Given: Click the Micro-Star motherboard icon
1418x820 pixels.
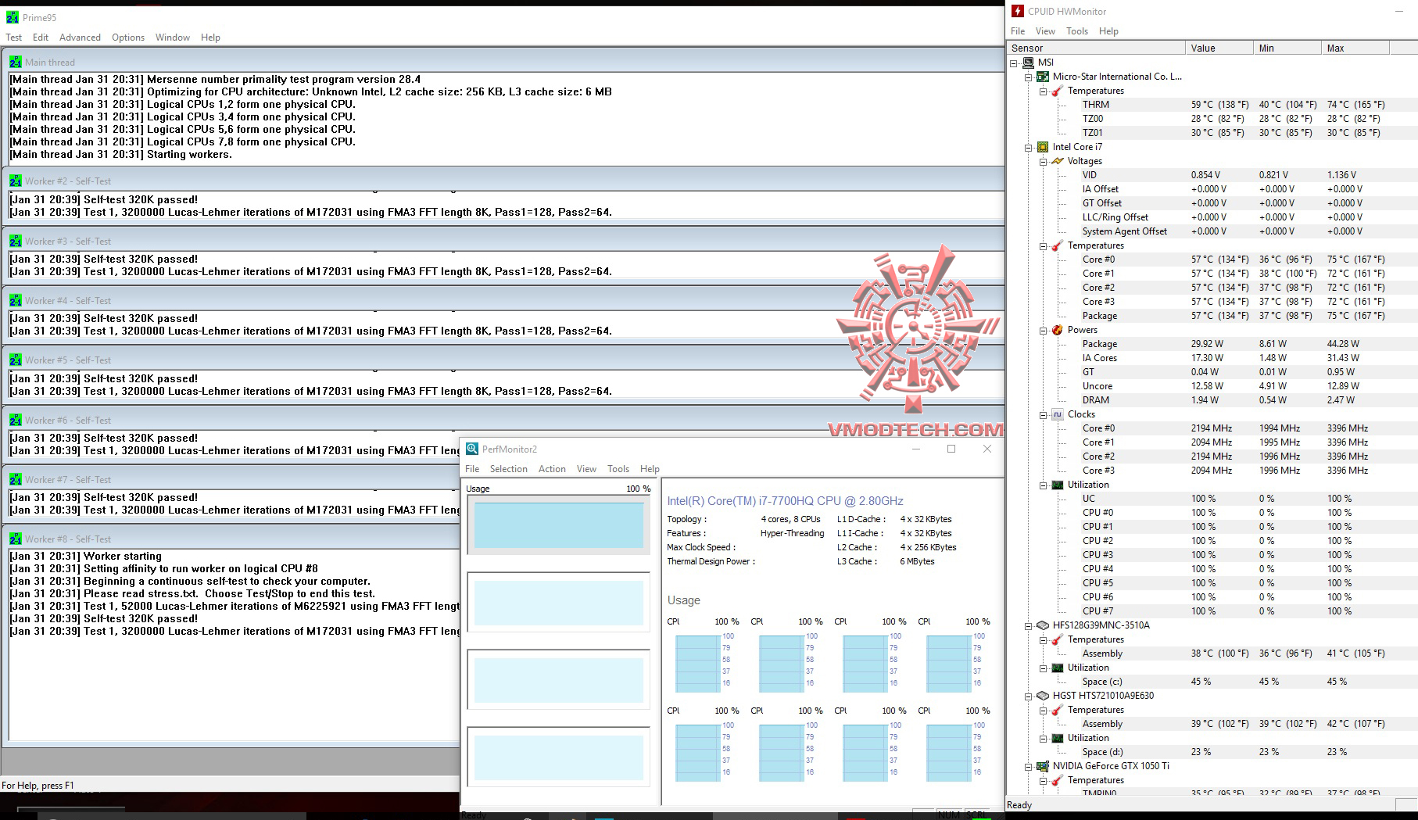Looking at the screenshot, I should pos(1043,77).
